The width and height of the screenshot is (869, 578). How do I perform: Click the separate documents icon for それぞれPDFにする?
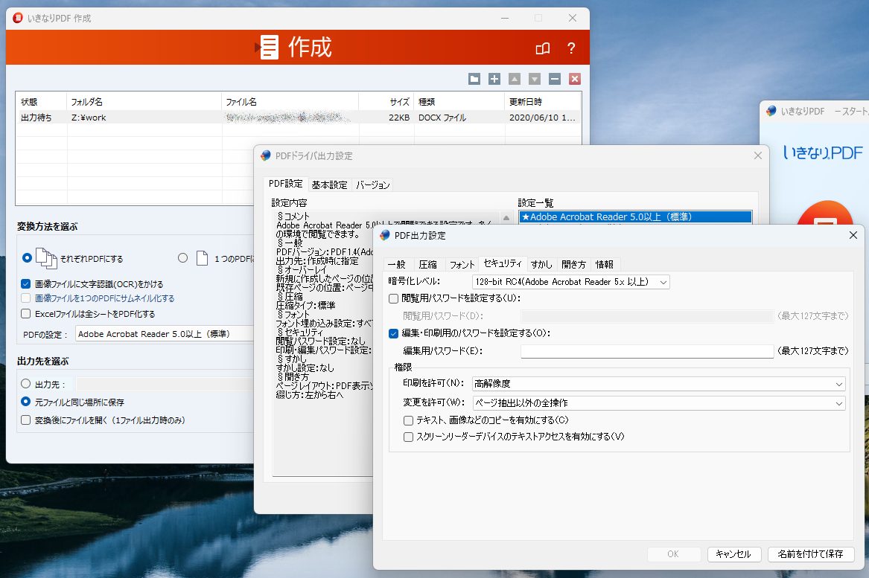pos(47,258)
